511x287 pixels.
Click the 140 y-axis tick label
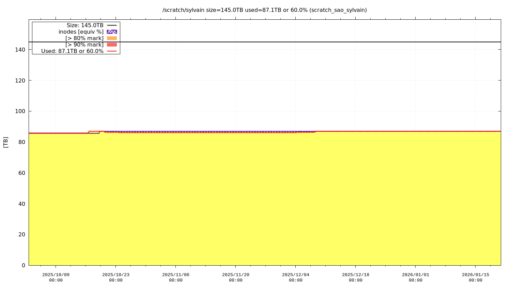(21, 50)
